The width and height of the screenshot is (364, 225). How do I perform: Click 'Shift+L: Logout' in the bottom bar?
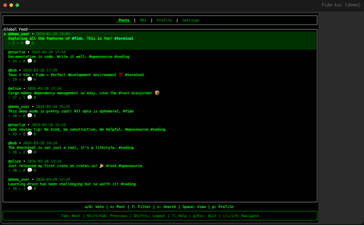point(149,216)
